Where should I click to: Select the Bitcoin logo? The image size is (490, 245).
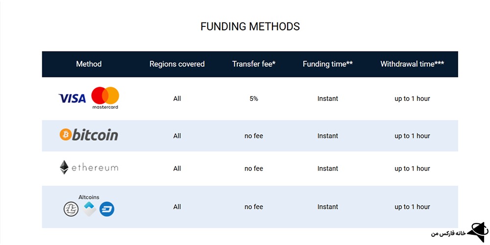pos(89,135)
